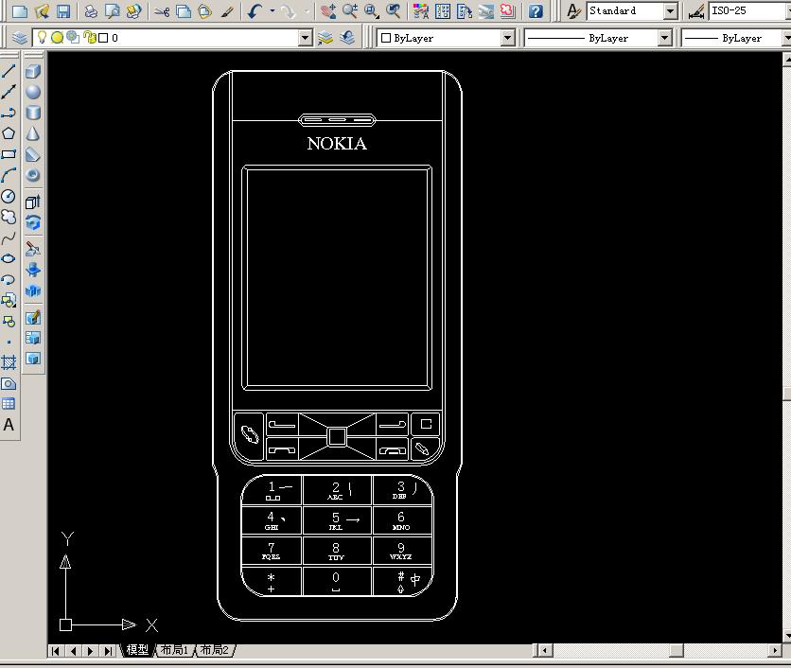The width and height of the screenshot is (791, 668).
Task: Select the Ellipse Arc tool
Action: (x=9, y=279)
